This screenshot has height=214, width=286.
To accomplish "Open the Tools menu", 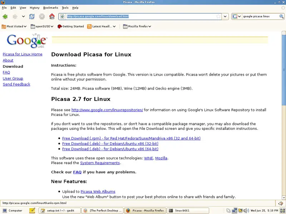I will pyautogui.click(x=65, y=7).
